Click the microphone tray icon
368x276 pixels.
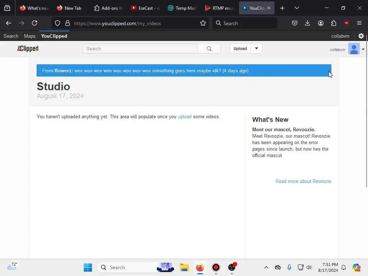pos(289,267)
